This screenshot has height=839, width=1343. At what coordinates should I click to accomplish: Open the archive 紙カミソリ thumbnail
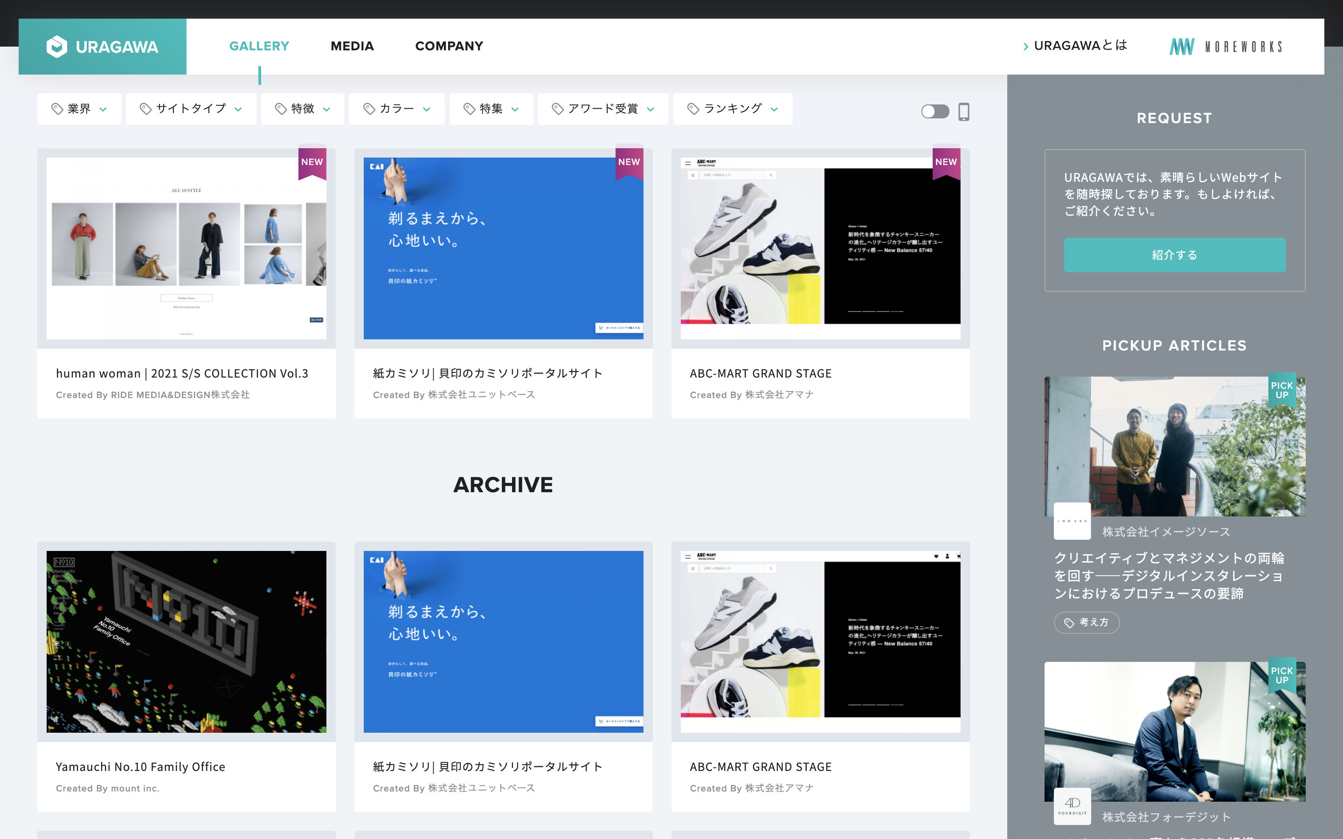pyautogui.click(x=503, y=641)
